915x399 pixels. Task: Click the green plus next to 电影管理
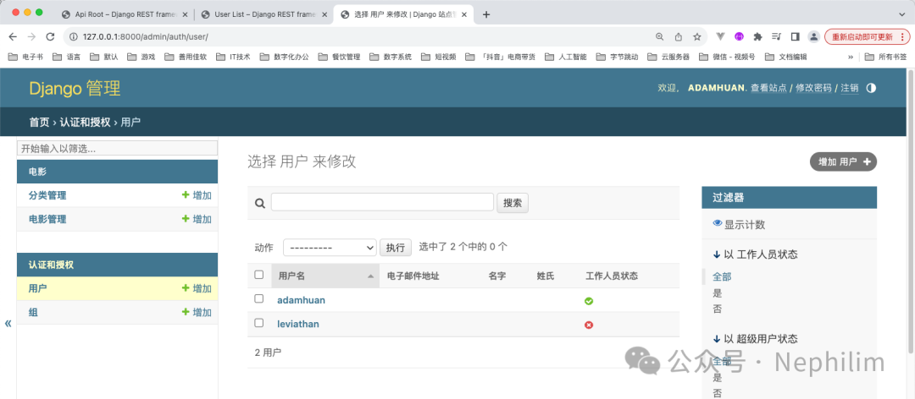coord(186,219)
